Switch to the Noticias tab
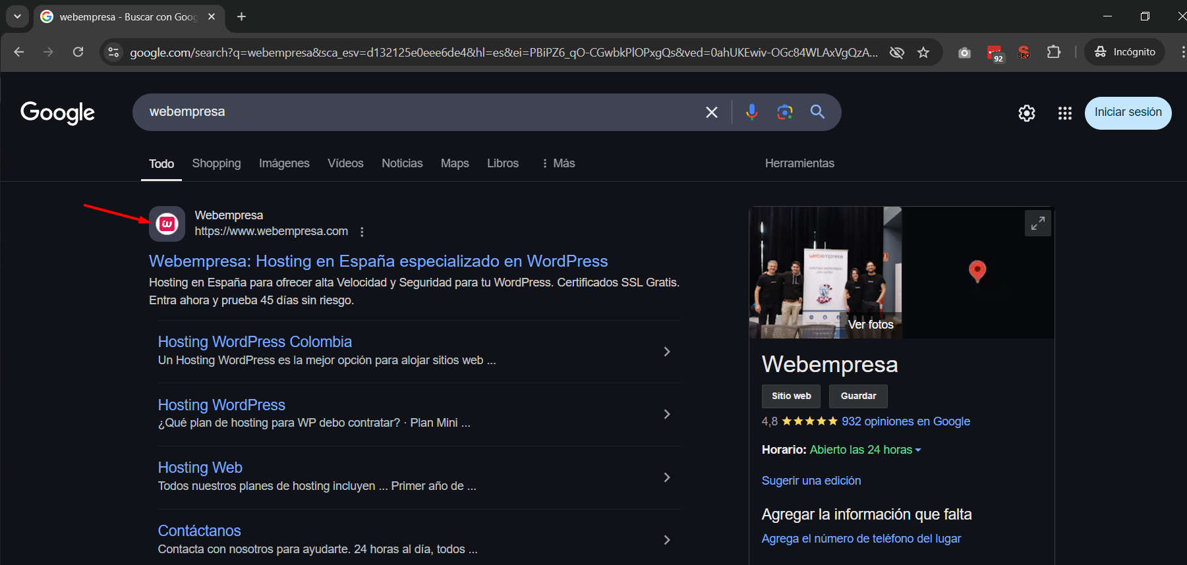 pyautogui.click(x=402, y=163)
